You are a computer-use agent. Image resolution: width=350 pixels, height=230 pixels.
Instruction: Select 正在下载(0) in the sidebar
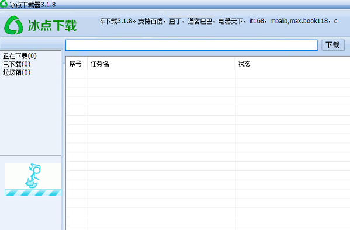click(20, 56)
